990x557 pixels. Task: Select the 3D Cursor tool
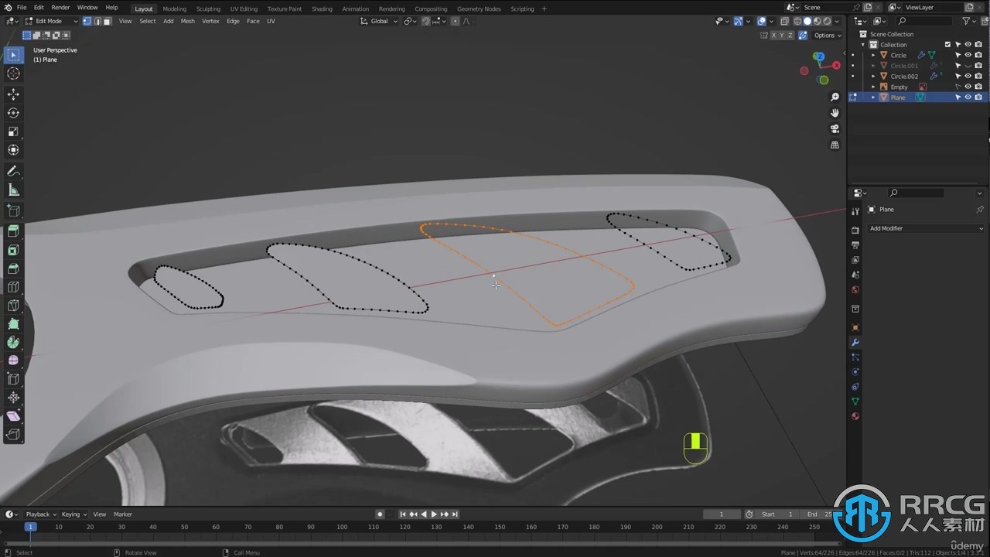pyautogui.click(x=13, y=73)
